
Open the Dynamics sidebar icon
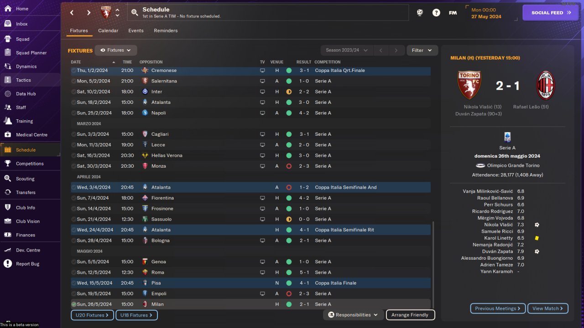(8, 66)
